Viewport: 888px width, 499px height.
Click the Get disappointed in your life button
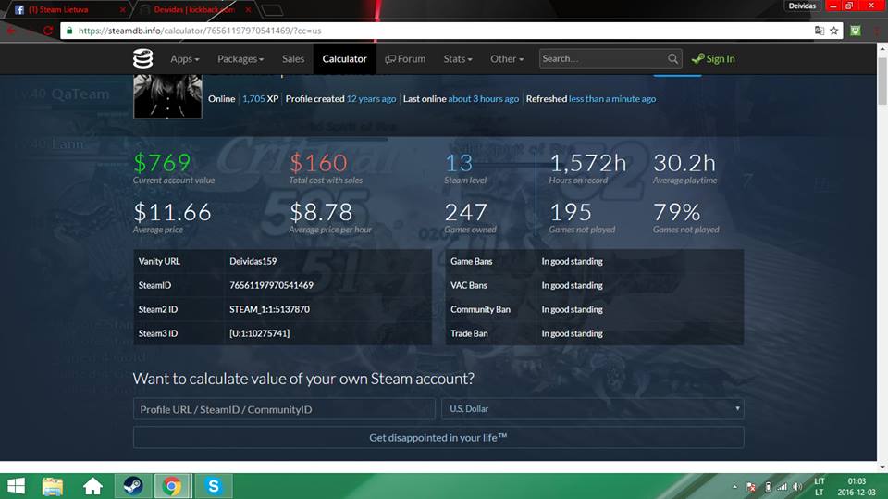(438, 437)
